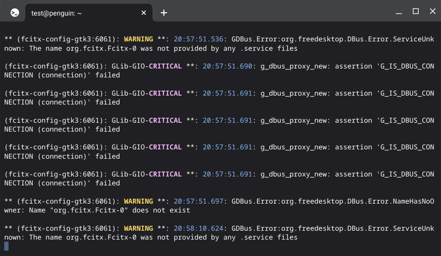441x256 pixels.
Task: Click the WARNING label at 20:58:10.624
Action: click(x=138, y=228)
